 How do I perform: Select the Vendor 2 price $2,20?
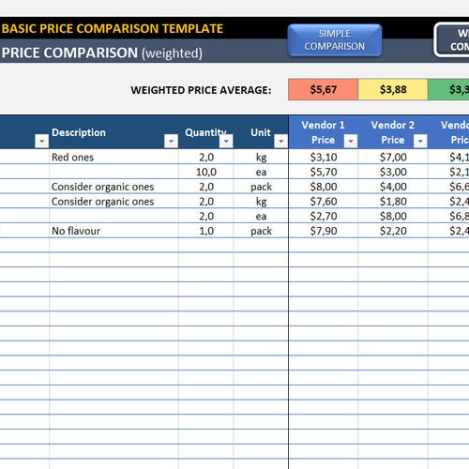[393, 231]
